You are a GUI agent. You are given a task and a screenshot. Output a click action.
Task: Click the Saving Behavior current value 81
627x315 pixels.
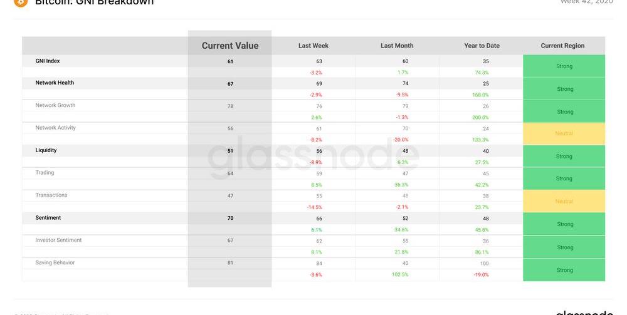(230, 262)
